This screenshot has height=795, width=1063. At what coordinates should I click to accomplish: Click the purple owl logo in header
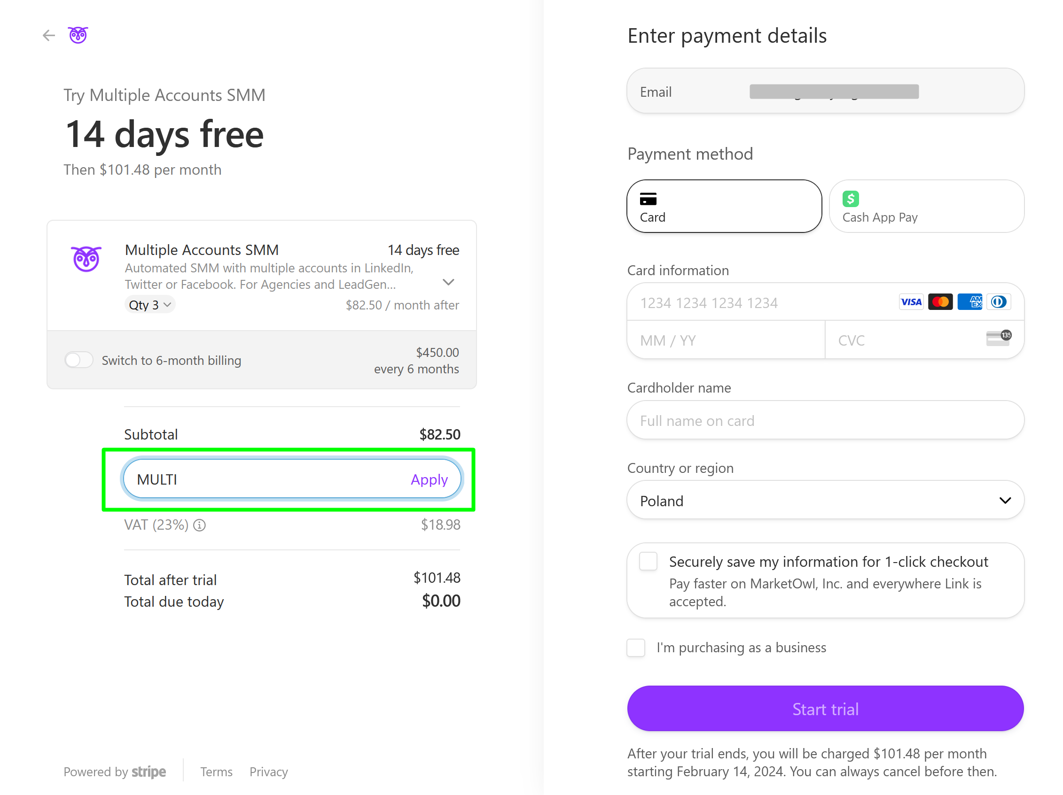coord(78,35)
